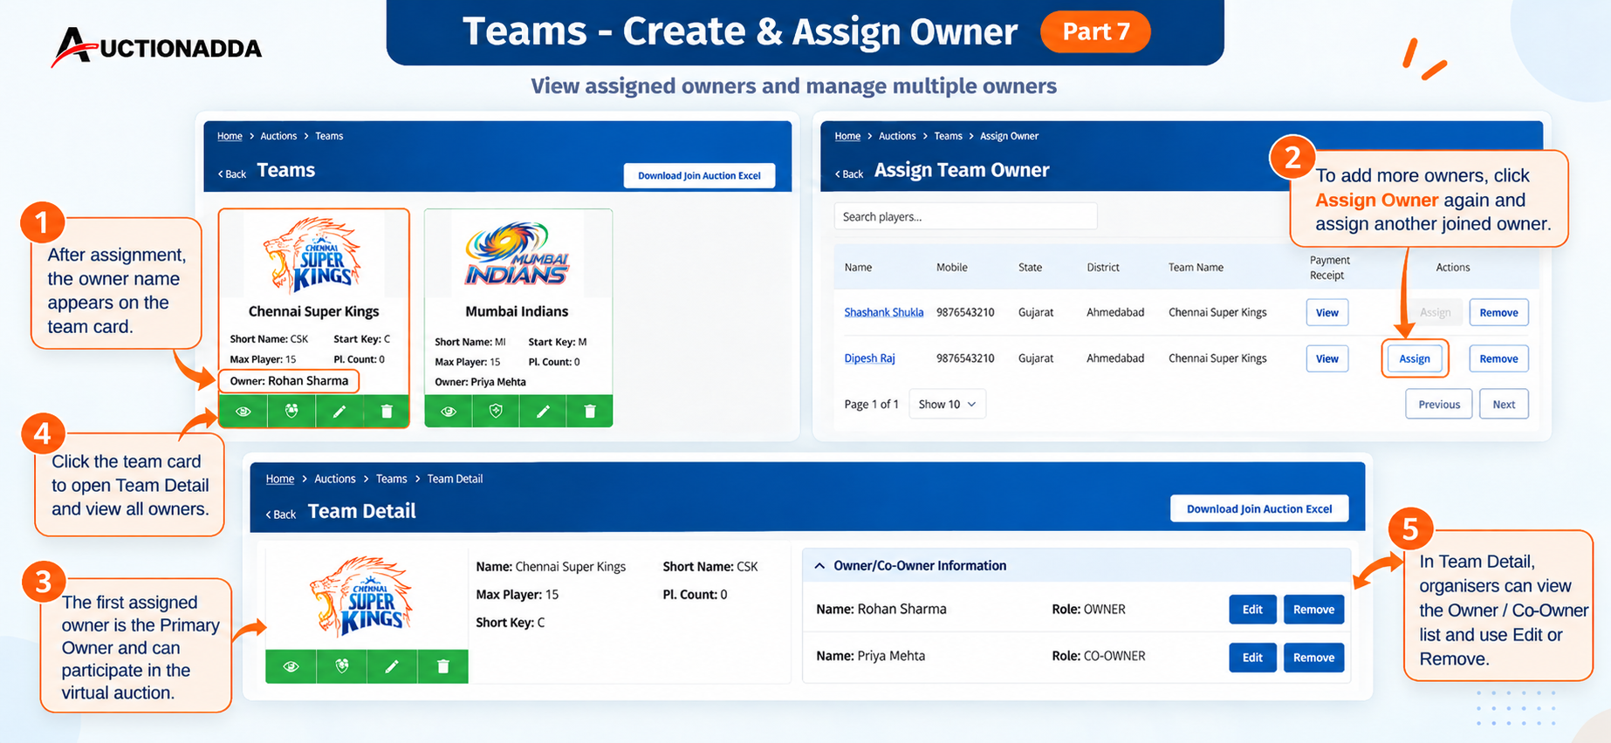
Task: Click the assign owner icon on Chennai Super Kings card
Action: click(291, 412)
